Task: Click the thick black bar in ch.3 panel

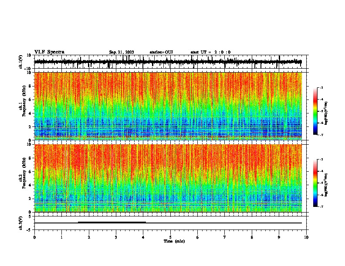Action: pos(112,223)
